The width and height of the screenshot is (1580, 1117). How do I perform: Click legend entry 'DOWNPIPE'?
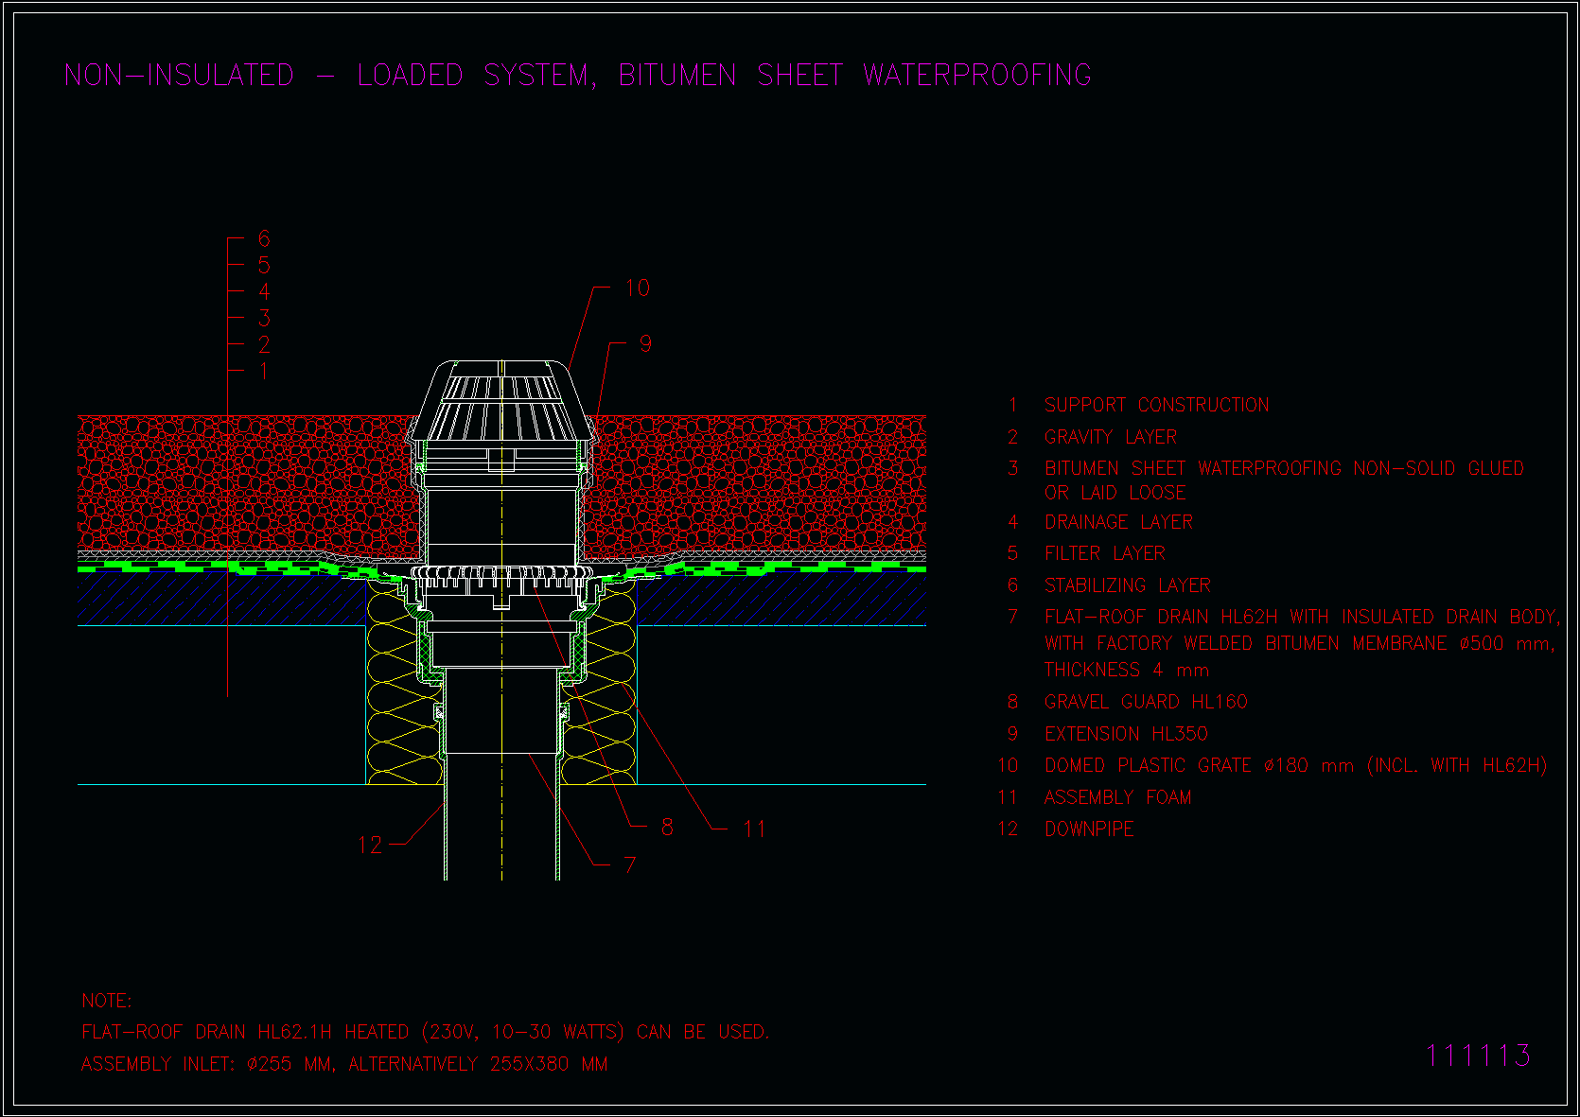click(1089, 829)
